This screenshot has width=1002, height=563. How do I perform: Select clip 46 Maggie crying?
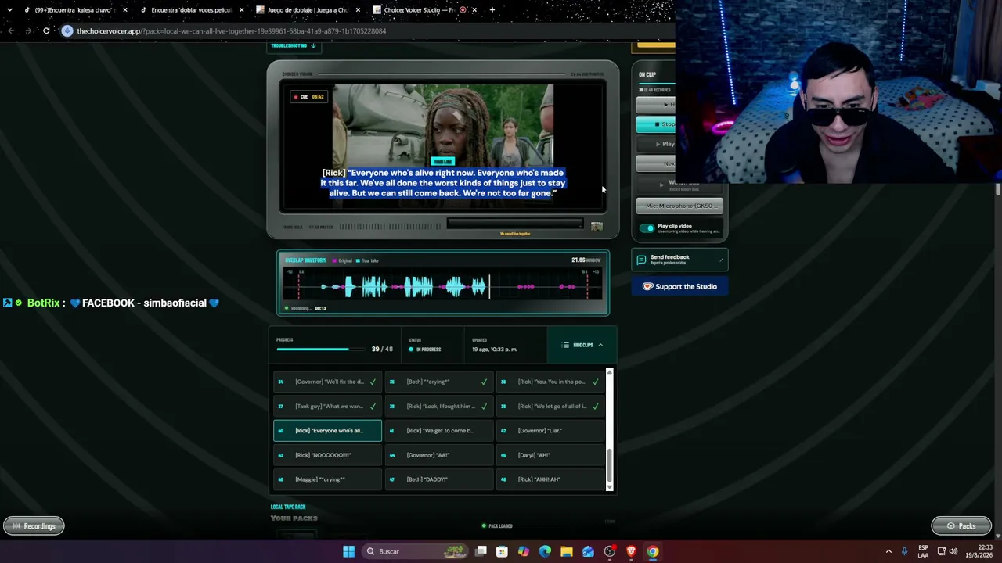[327, 479]
